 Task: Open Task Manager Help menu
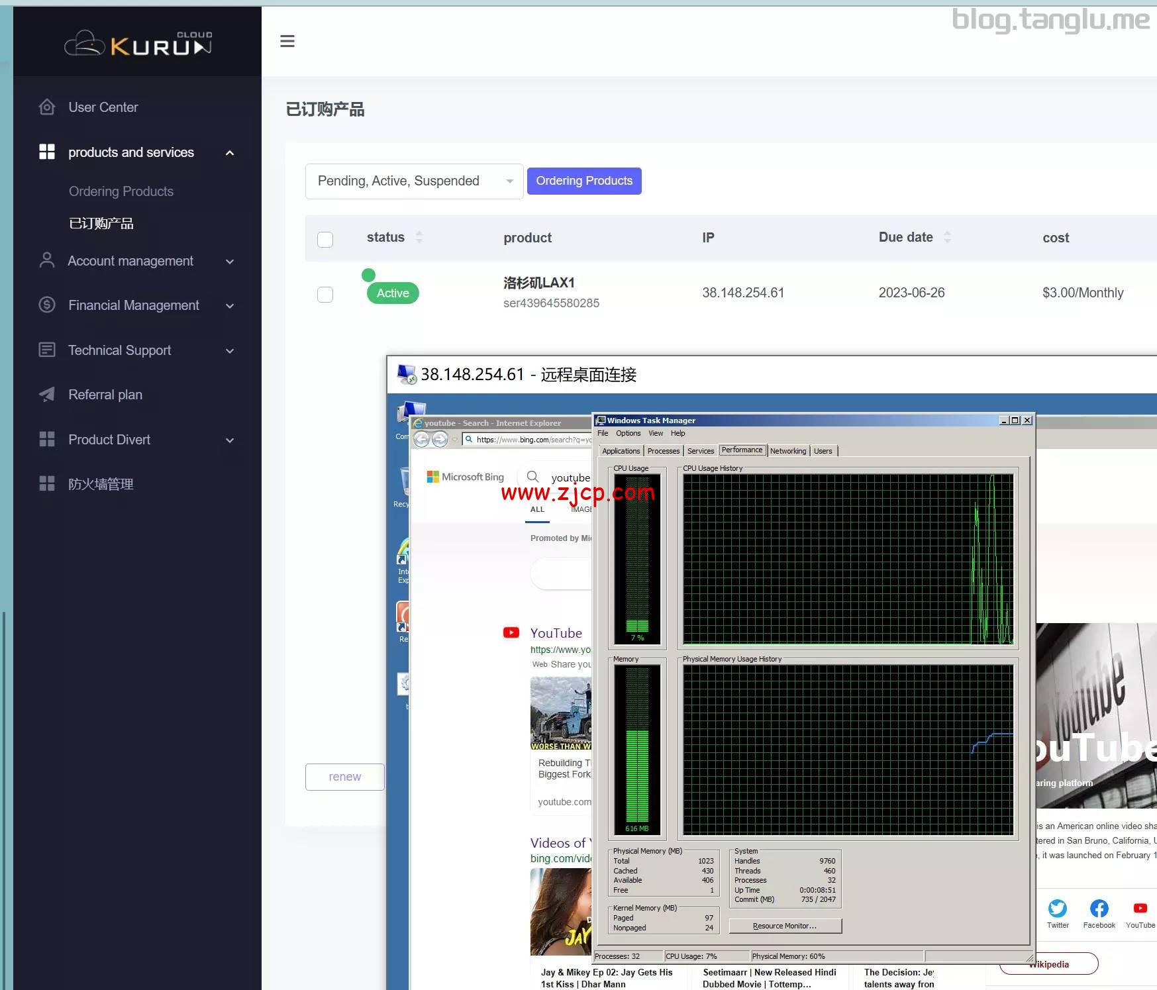pos(678,433)
